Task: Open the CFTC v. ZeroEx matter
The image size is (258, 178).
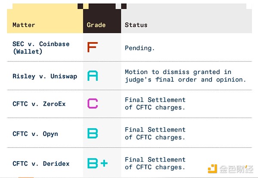Action: (x=39, y=104)
